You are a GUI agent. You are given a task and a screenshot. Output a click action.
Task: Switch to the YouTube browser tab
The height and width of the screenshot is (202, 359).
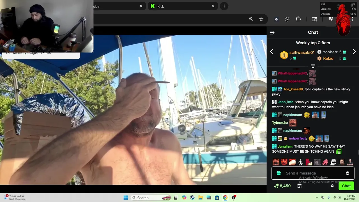pos(119,6)
